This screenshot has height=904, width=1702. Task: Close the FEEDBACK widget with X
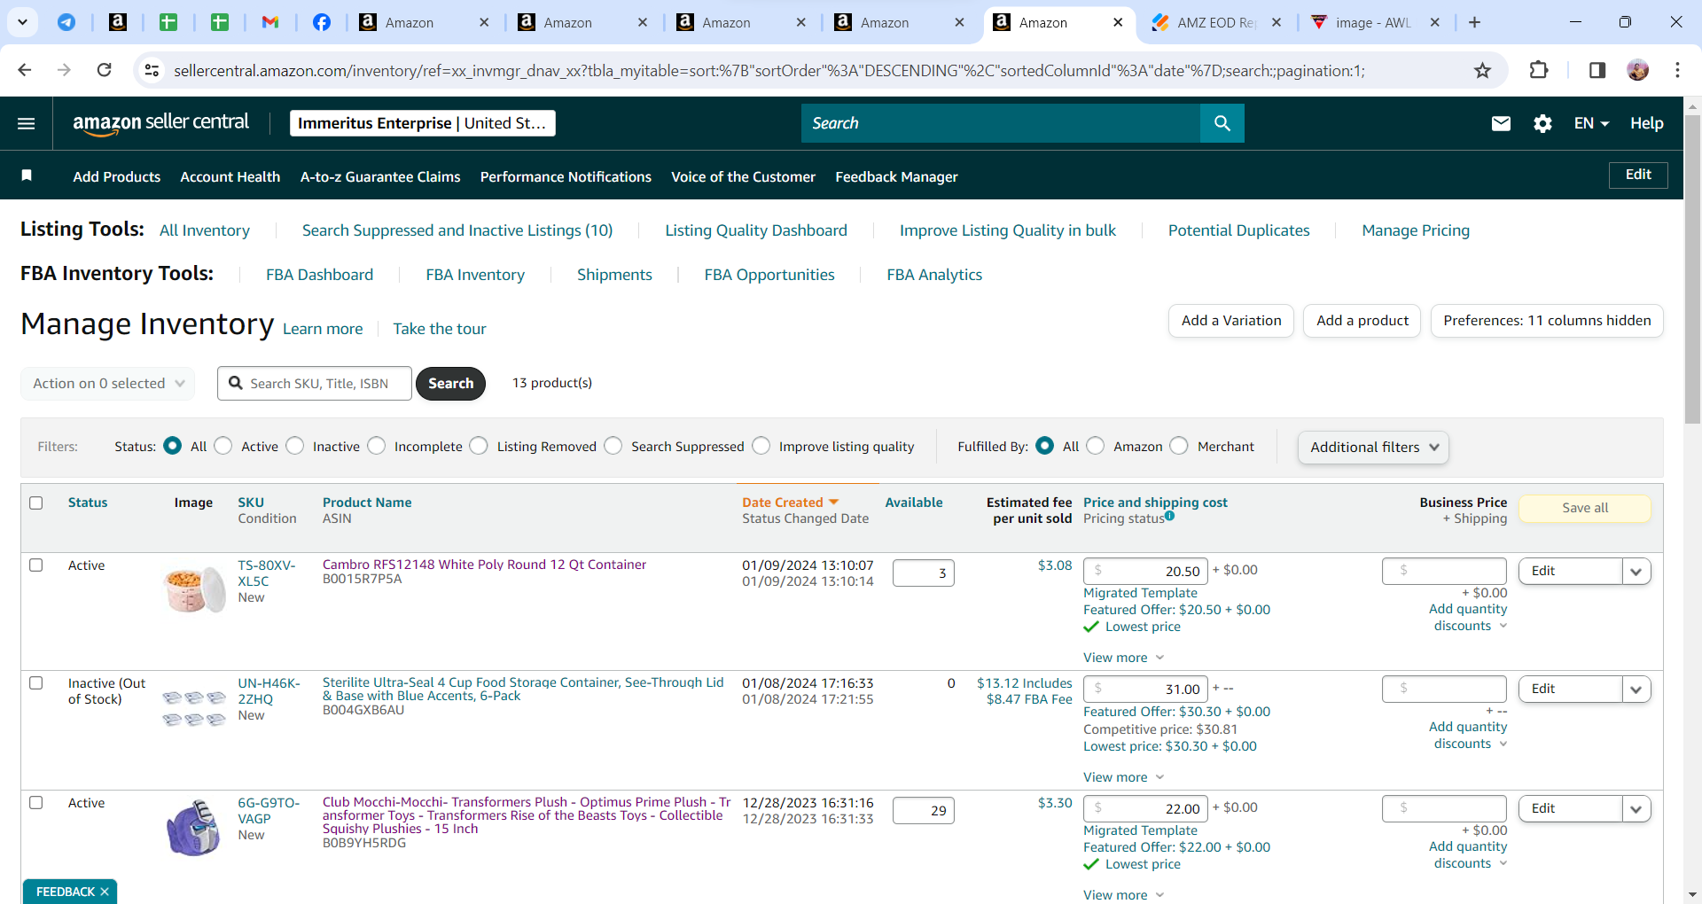tap(105, 892)
